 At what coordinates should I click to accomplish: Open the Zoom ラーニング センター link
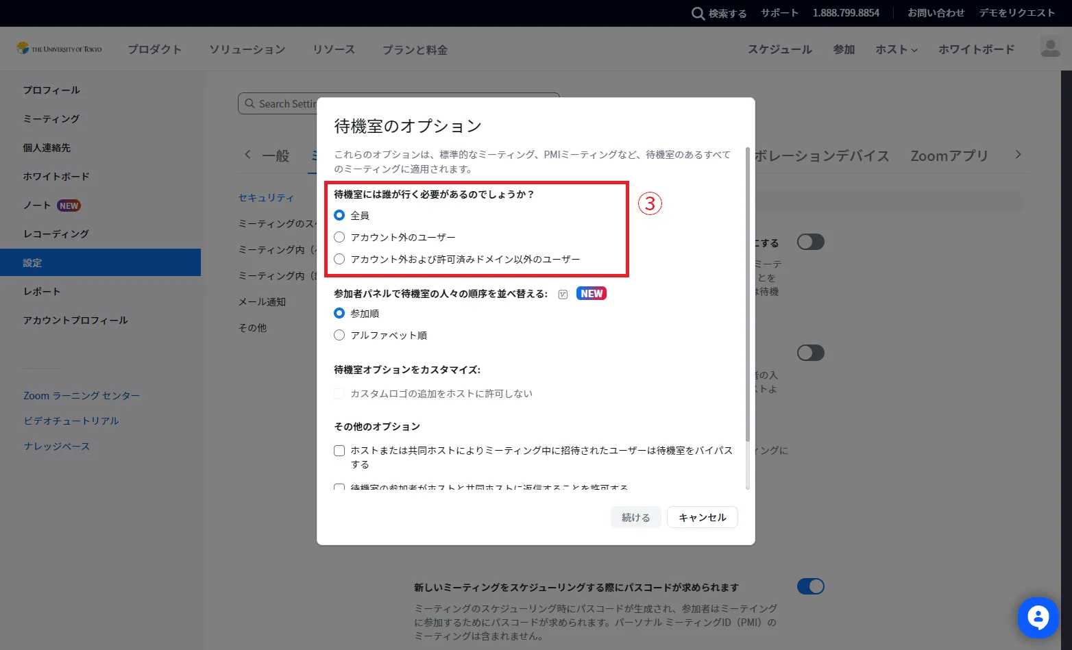click(x=82, y=396)
